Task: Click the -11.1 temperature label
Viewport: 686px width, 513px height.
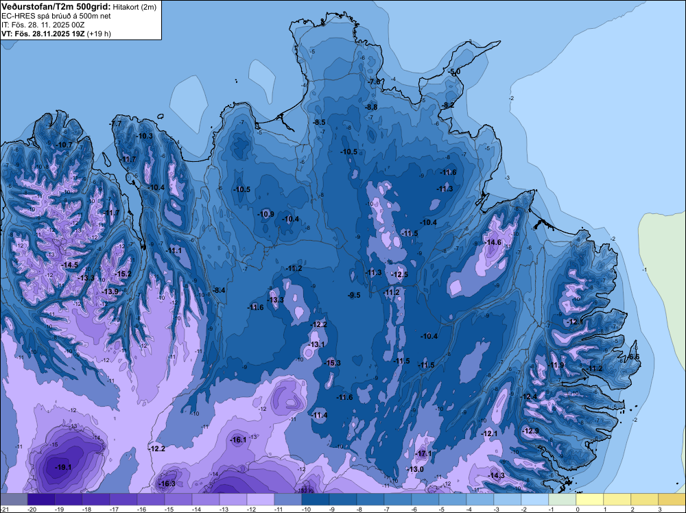Action: pyautogui.click(x=174, y=250)
